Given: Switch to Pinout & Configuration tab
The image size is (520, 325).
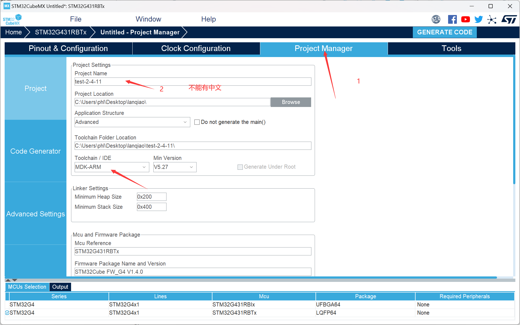Looking at the screenshot, I should (x=68, y=48).
